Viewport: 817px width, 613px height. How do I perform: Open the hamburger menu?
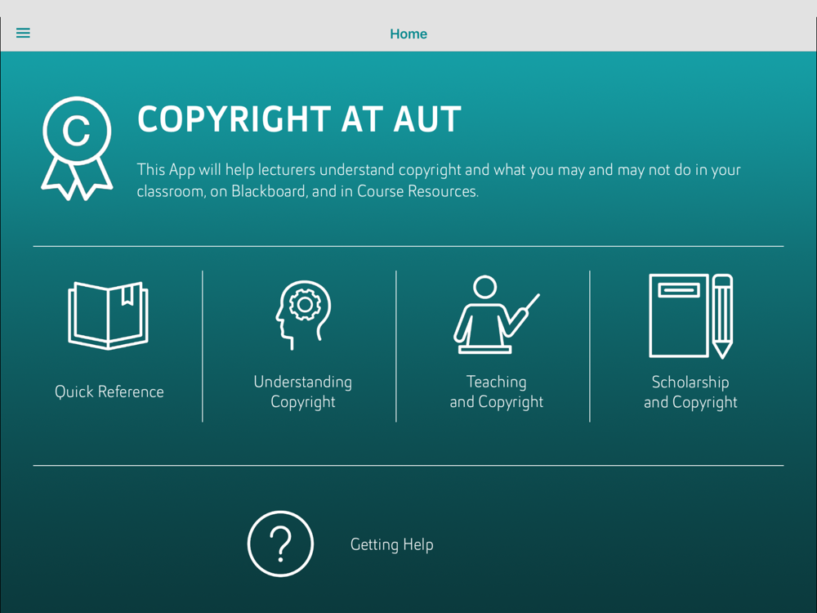pos(23,34)
